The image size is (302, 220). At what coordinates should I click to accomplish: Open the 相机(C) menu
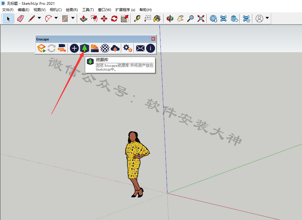pos(55,10)
